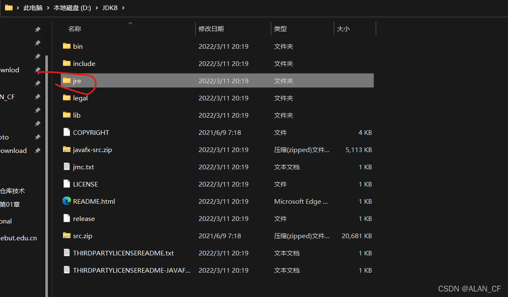
Task: Select release file name
Action: click(84, 218)
